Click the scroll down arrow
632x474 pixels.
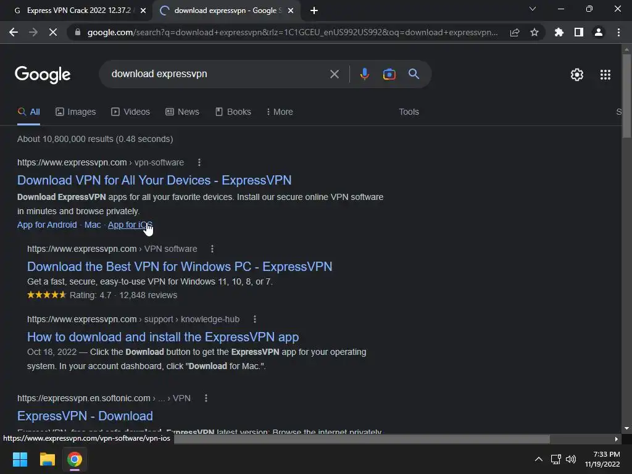(626, 428)
